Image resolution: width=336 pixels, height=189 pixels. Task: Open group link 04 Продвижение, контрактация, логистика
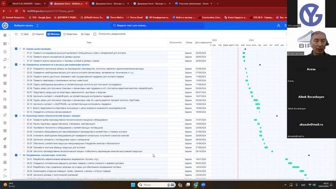[44, 155]
